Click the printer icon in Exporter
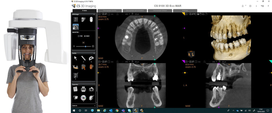The width and height of the screenshot is (272, 113). click(83, 89)
